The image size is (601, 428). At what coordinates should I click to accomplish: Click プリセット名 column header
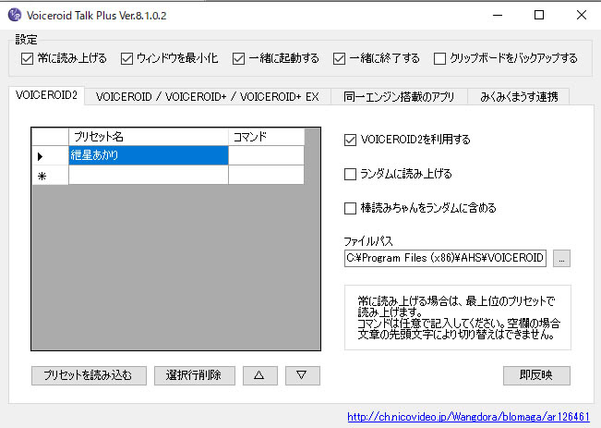point(149,137)
